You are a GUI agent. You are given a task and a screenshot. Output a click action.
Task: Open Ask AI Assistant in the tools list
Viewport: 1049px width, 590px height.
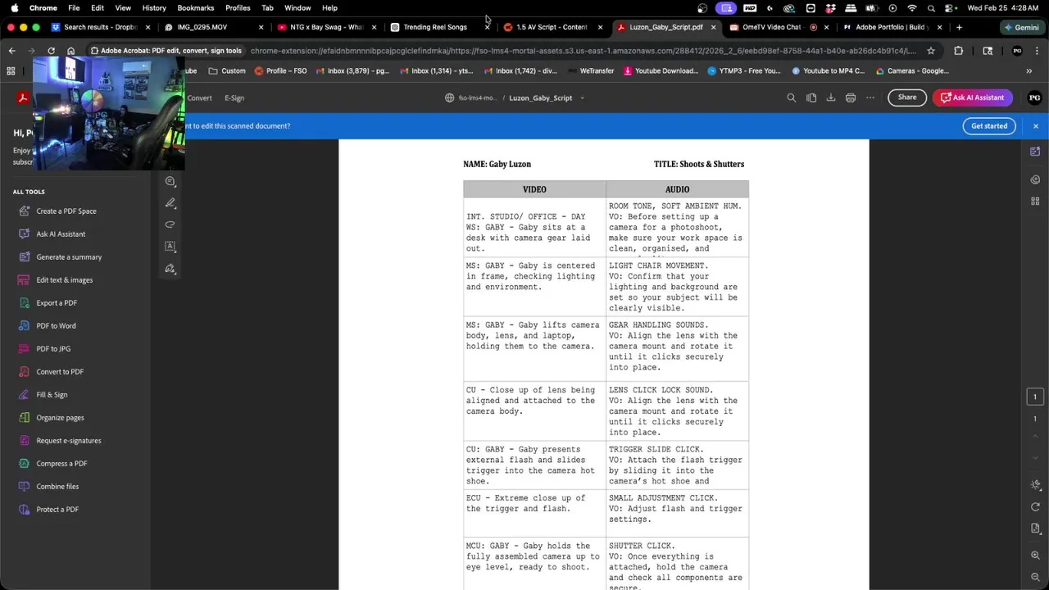click(61, 234)
